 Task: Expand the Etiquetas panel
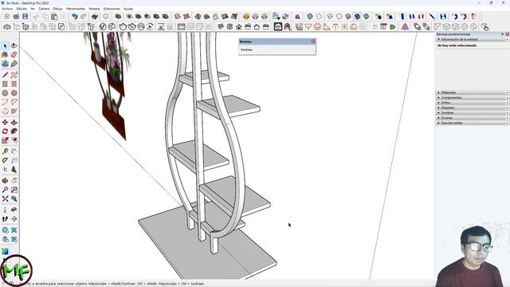473,108
